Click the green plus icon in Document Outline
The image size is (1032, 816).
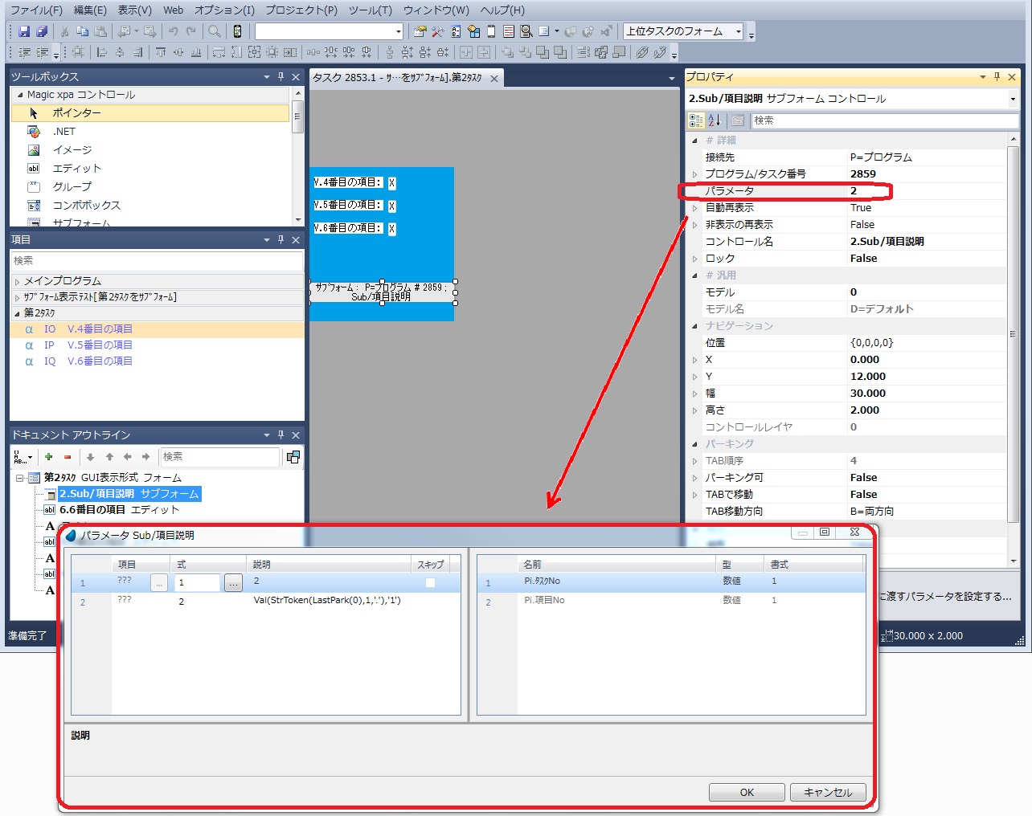coord(49,457)
